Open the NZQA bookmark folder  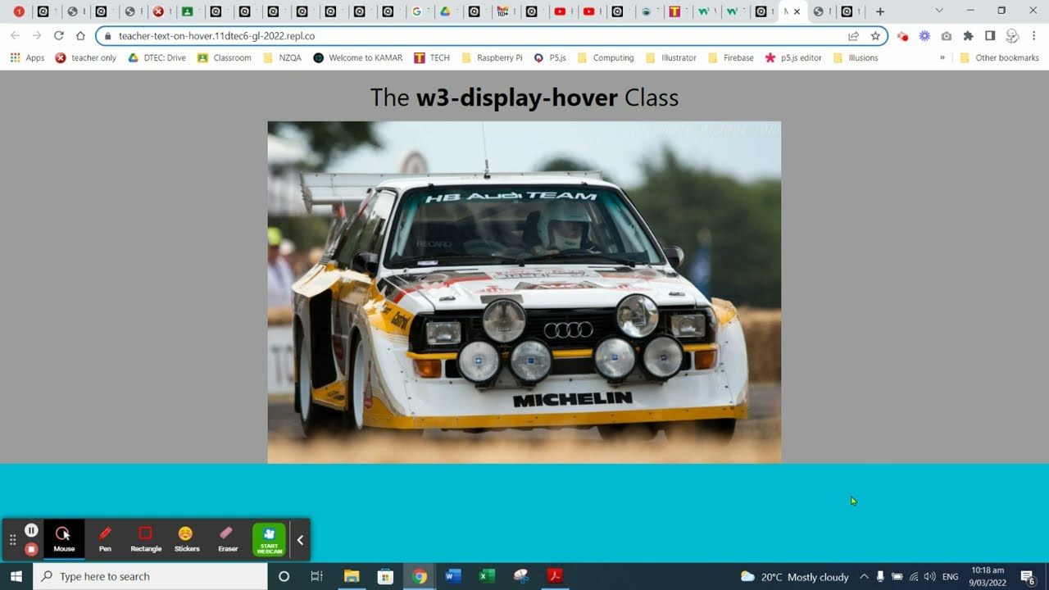click(x=283, y=58)
